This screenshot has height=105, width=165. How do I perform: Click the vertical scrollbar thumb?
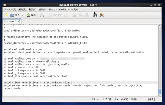point(159,91)
